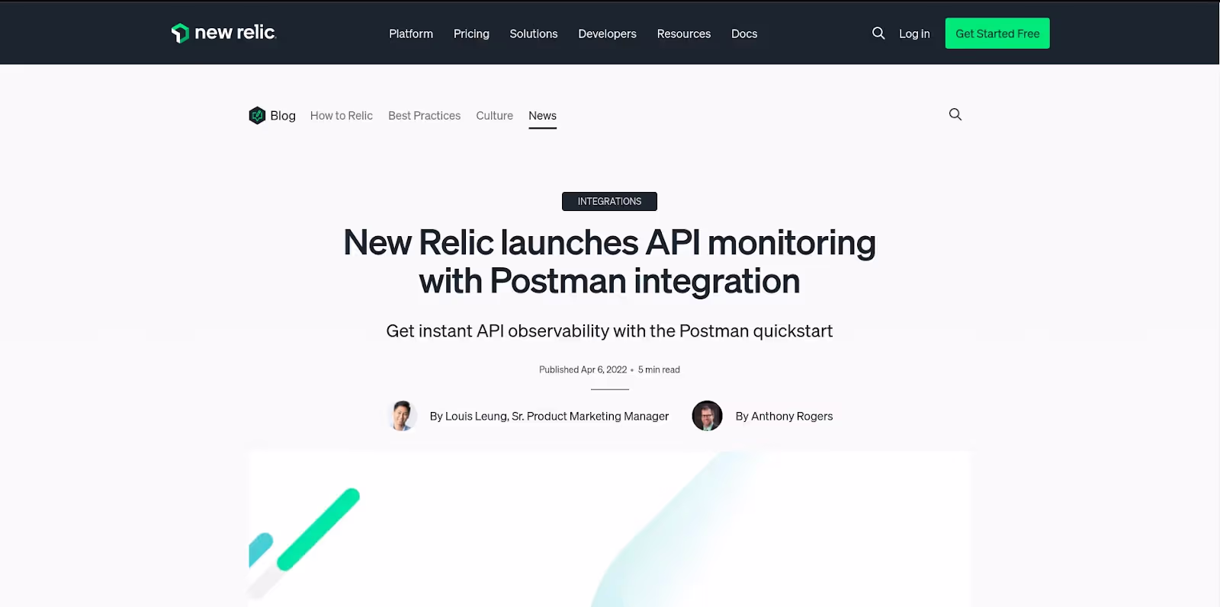Click the article hero image
The image size is (1220, 607).
coord(609,529)
